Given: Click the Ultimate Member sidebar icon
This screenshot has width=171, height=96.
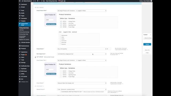Looking at the screenshot, I should point(20,42).
